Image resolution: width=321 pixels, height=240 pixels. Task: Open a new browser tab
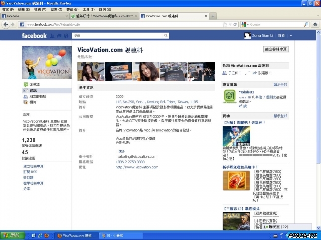(x=213, y=16)
